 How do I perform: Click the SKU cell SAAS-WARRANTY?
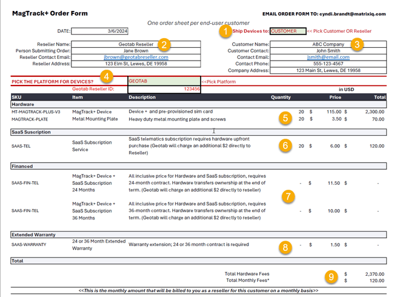[x=29, y=245]
